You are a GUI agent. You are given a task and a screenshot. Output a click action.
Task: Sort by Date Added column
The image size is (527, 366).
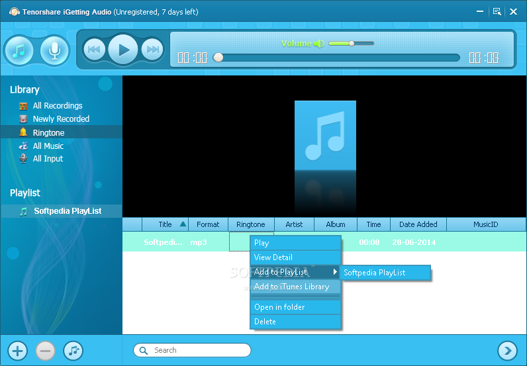(418, 224)
